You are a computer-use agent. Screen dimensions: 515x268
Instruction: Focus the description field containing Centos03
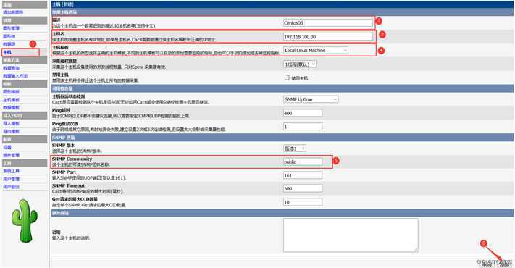pyautogui.click(x=328, y=23)
